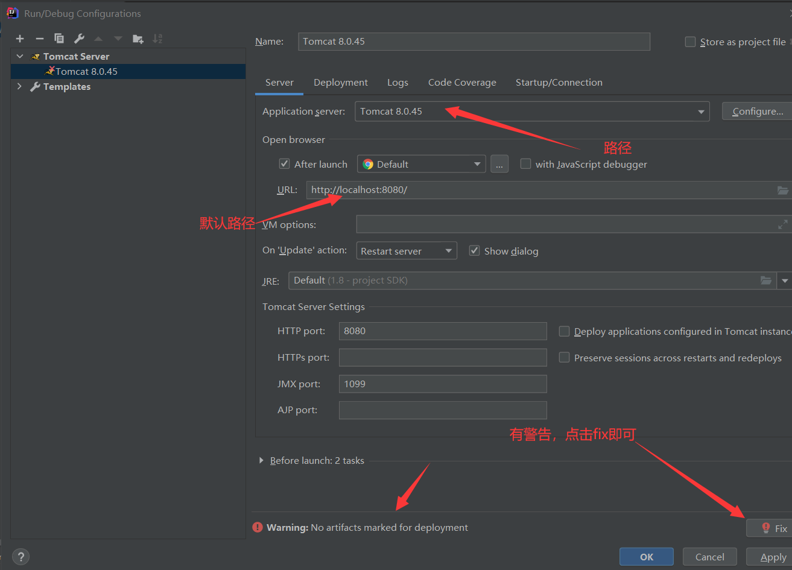Image resolution: width=792 pixels, height=570 pixels.
Task: Open the edit templates wrench icon
Action: [x=79, y=39]
